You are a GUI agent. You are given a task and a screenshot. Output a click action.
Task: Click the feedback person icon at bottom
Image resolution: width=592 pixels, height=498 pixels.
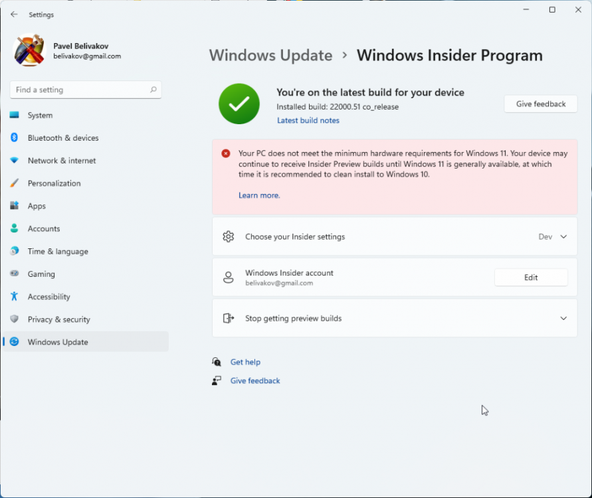(217, 380)
